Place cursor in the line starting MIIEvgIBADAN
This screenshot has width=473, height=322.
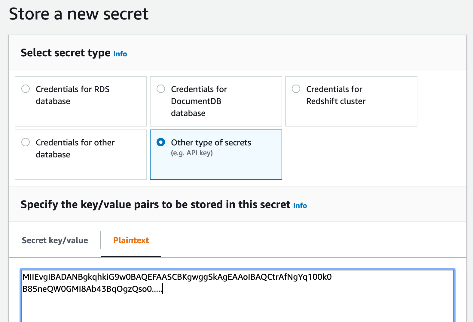(x=177, y=277)
